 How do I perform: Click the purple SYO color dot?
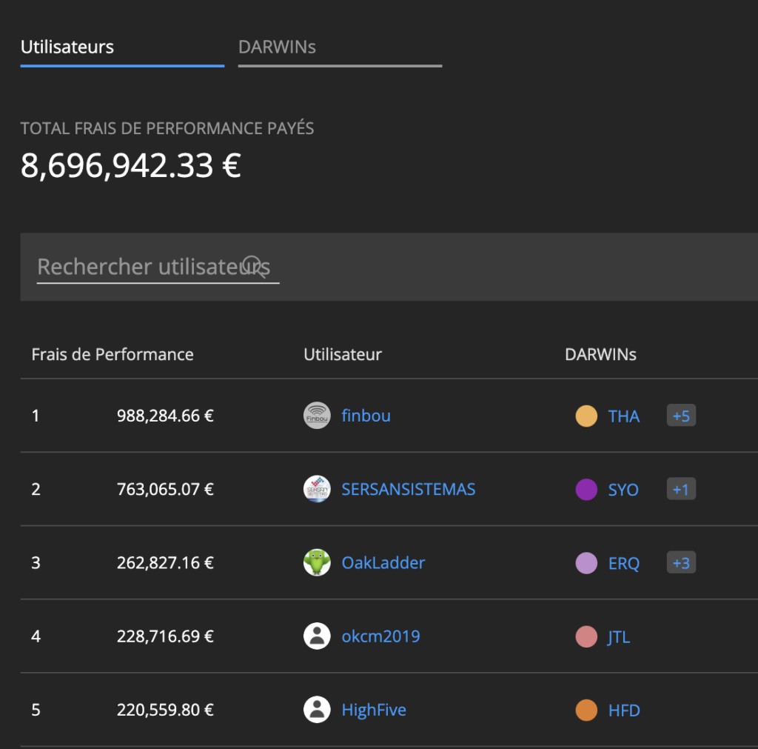[x=586, y=490]
